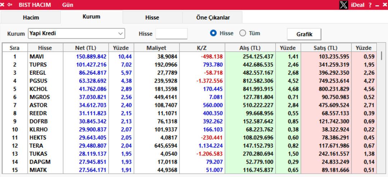This screenshot has width=388, height=177.
Task: Click Alış value 841.993.915
Action: [x=258, y=89]
